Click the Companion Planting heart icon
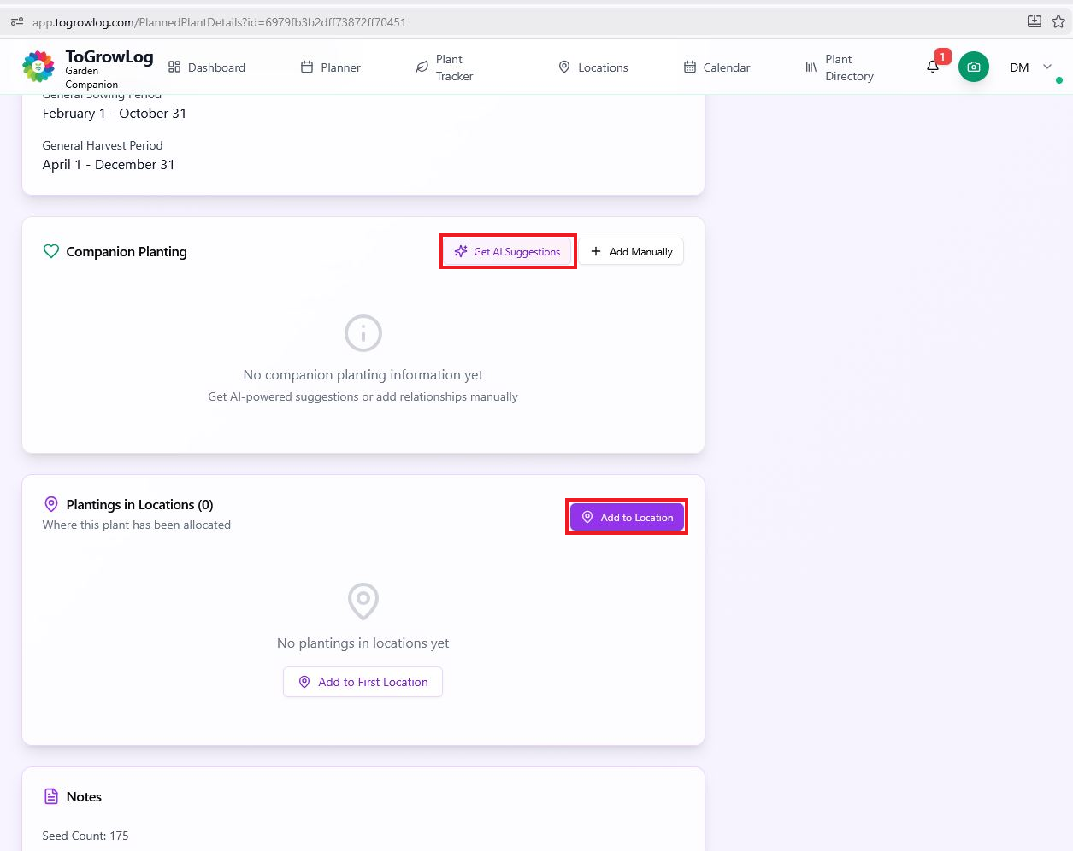Screen dimensions: 1073x851 pos(51,251)
